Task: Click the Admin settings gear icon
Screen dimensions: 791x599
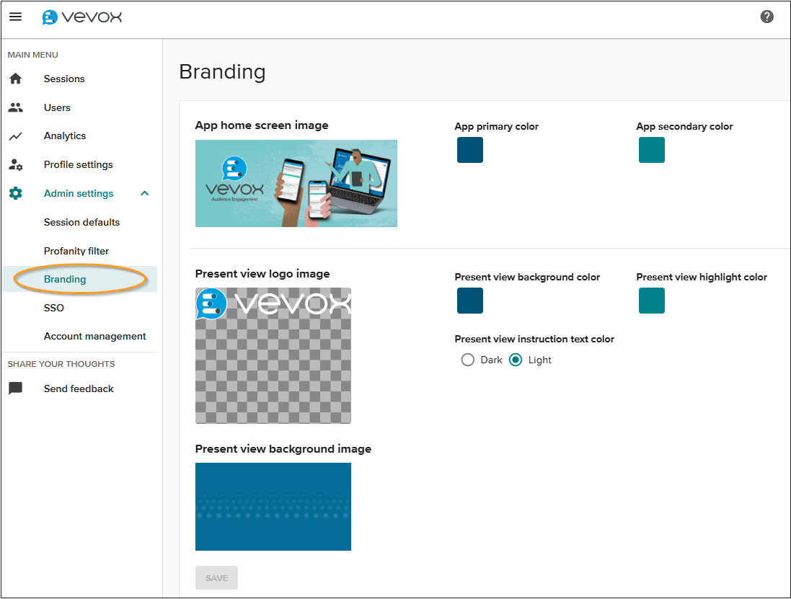Action: click(x=16, y=193)
